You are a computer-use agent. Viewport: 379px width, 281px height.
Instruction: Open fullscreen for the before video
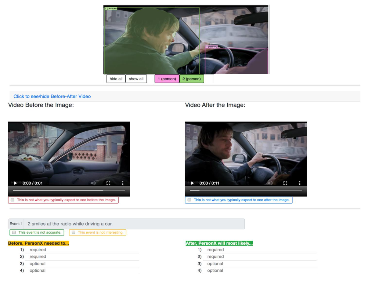click(x=108, y=183)
